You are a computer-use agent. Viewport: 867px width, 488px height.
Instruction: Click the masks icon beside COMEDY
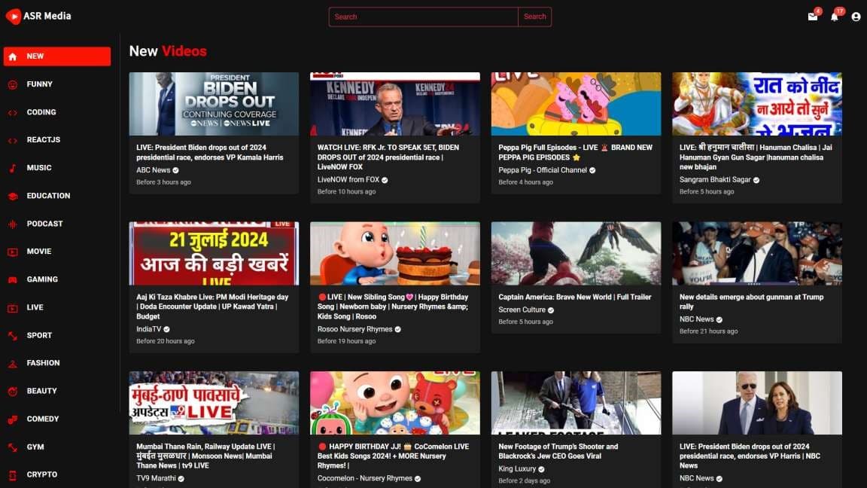coord(13,419)
